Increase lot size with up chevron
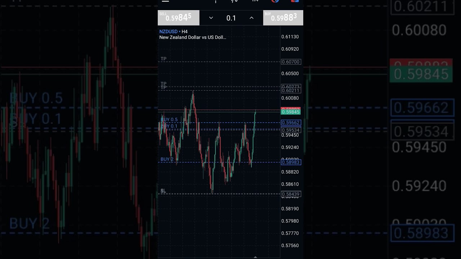Viewport: 461px width, 259px height. click(x=251, y=18)
